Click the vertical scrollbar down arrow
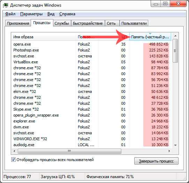This screenshot has width=189, height=183. click(x=175, y=145)
